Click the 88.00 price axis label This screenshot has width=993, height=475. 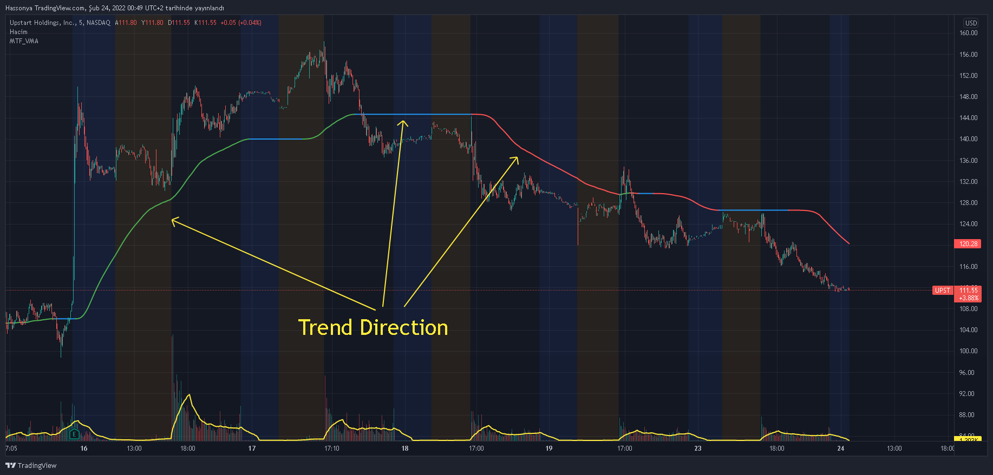click(x=966, y=415)
